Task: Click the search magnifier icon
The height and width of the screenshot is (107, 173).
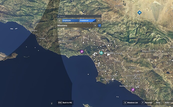Action: pyautogui.click(x=58, y=16)
